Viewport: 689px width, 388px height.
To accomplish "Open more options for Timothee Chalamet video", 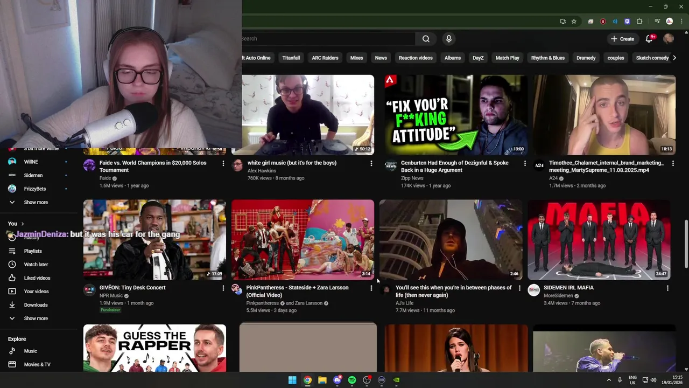I will click(673, 163).
